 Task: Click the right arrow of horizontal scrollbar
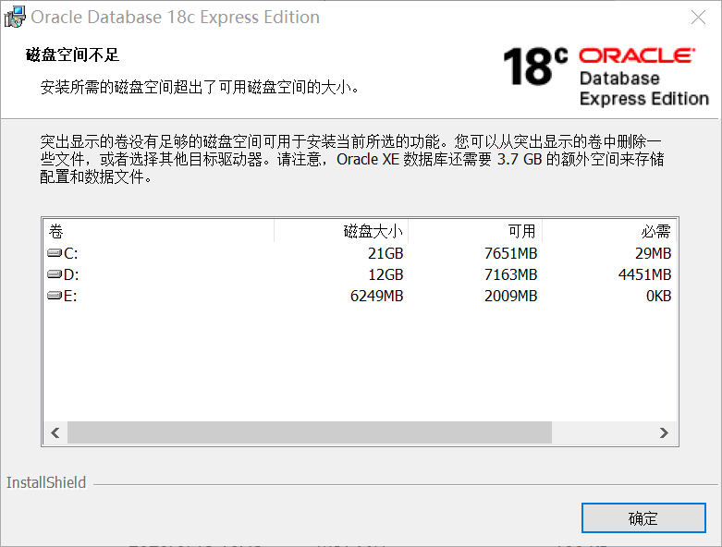click(x=664, y=432)
